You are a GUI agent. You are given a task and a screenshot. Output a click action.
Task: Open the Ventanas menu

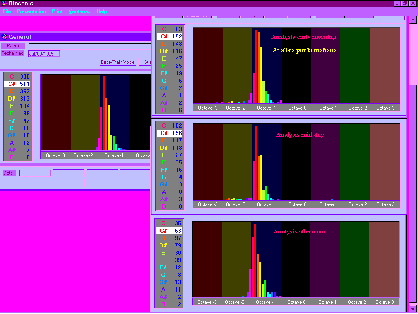pos(79,11)
